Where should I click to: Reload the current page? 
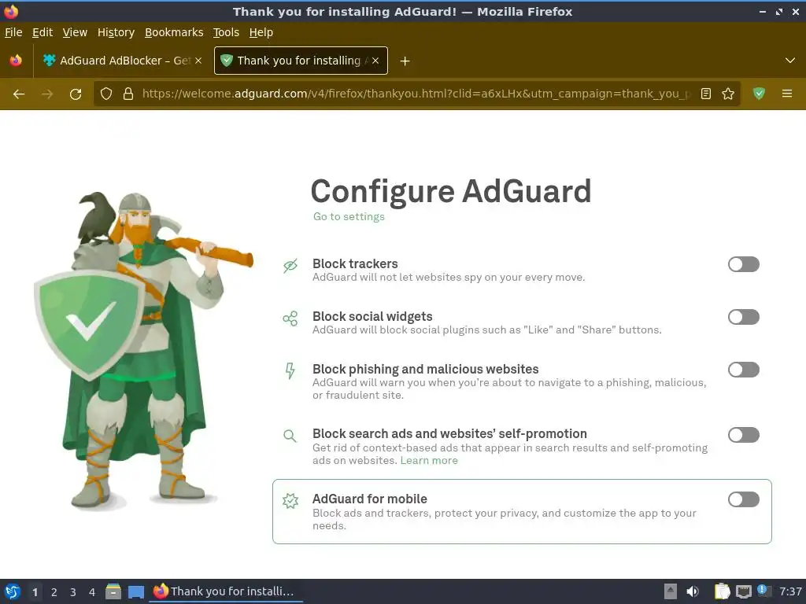[x=76, y=94]
